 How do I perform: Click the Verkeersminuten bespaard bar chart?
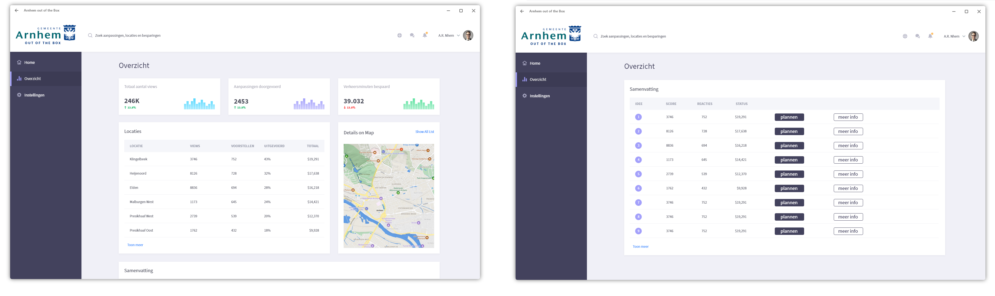pos(419,104)
